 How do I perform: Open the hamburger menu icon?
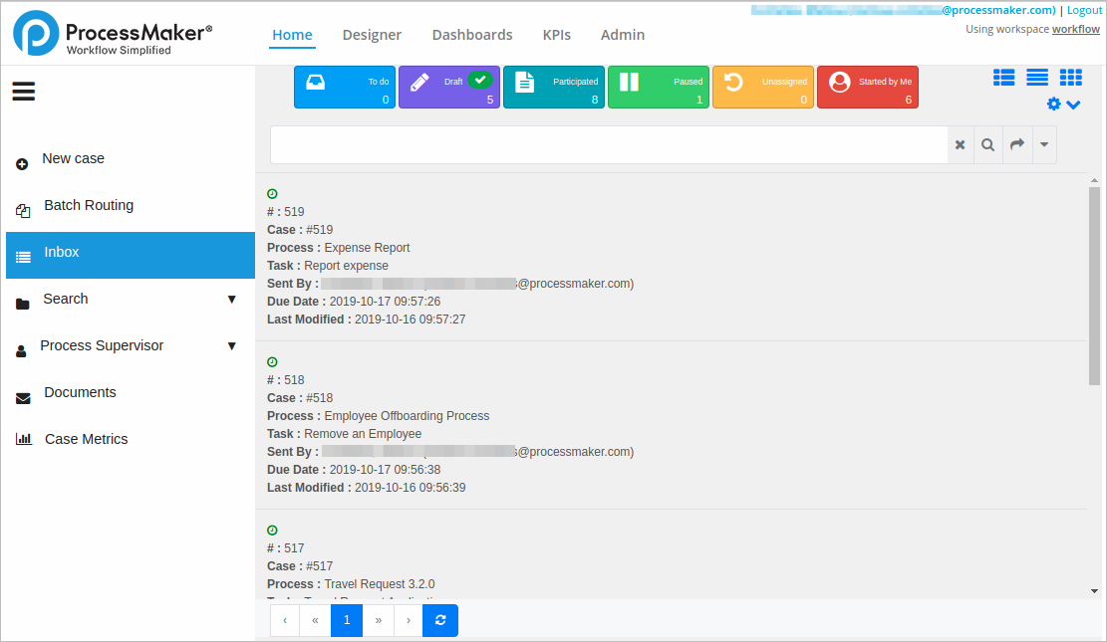pyautogui.click(x=24, y=92)
